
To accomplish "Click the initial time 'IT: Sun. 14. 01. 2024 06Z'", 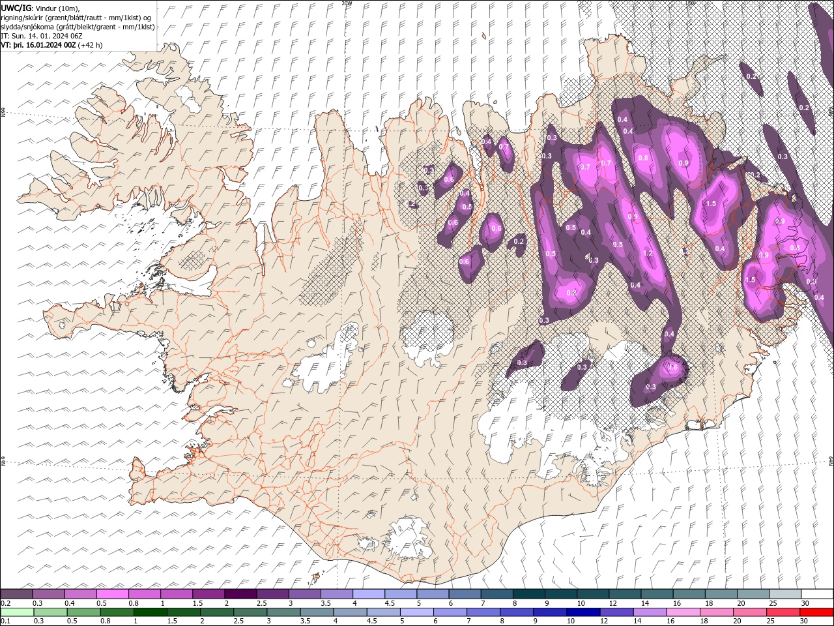I will click(x=41, y=36).
